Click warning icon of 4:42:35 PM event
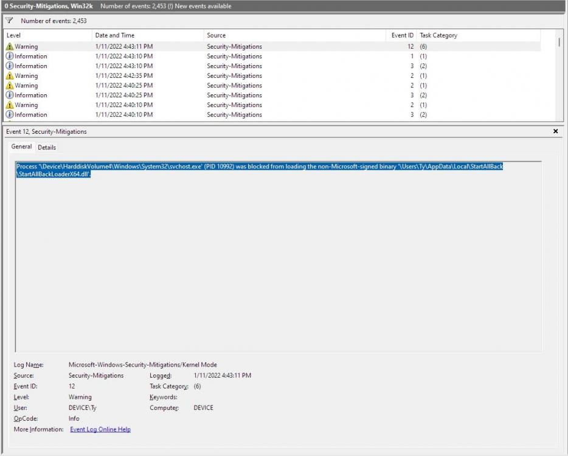Image resolution: width=568 pixels, height=456 pixels. click(x=10, y=76)
